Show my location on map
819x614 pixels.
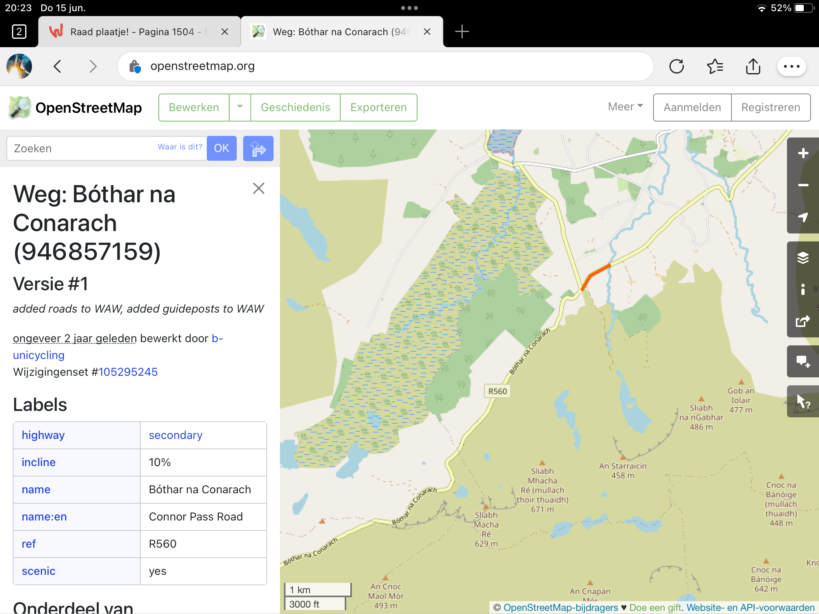tap(803, 217)
